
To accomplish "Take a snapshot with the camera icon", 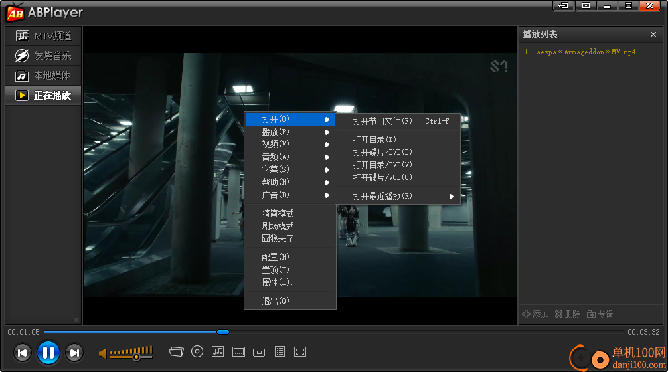I will (259, 352).
